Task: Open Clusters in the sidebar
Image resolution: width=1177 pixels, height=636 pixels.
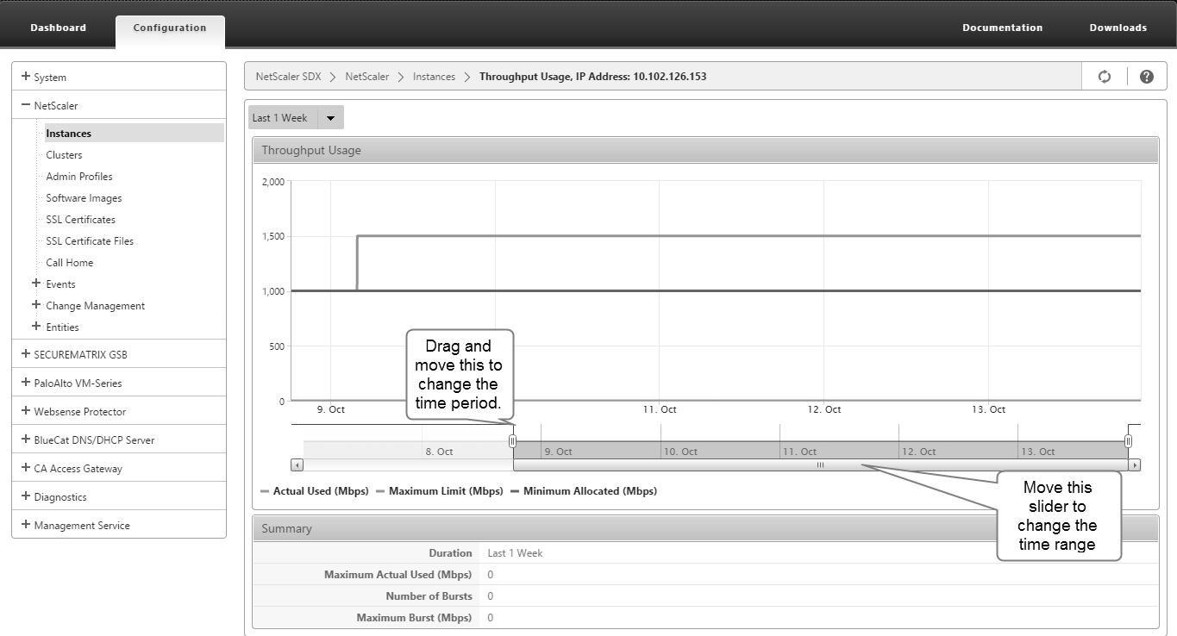Action: pos(65,155)
